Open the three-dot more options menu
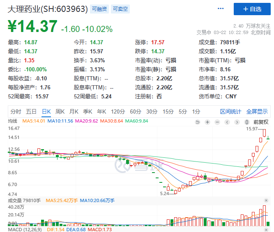Viewport: 274px width, 232px height. click(221, 9)
